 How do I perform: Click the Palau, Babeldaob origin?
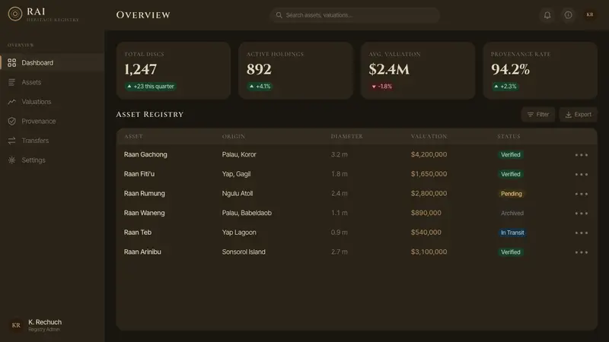click(247, 213)
